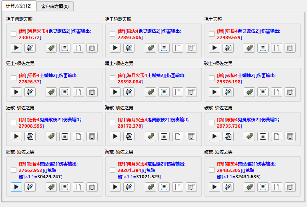This screenshot has width=307, height=207.
Task: Open list details icon for 破土-须佐之男
Action: tap(263, 92)
